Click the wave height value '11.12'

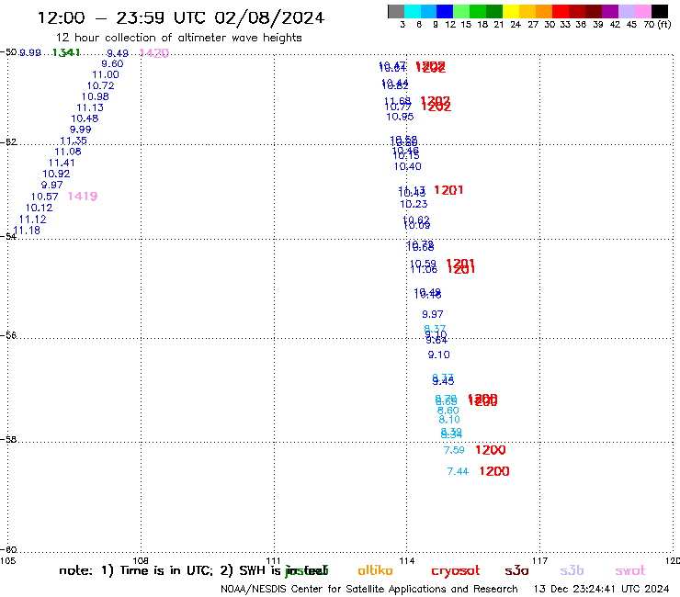pyautogui.click(x=32, y=220)
